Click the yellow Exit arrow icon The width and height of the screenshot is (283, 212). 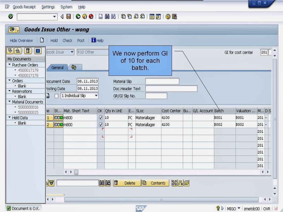[85, 17]
